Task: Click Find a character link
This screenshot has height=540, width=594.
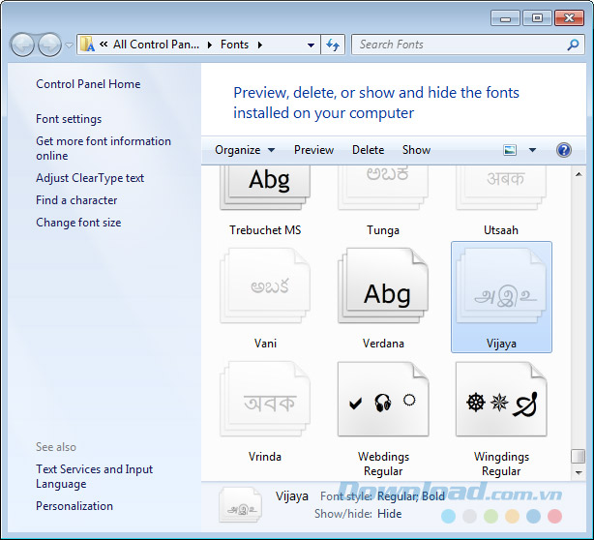Action: tap(76, 200)
